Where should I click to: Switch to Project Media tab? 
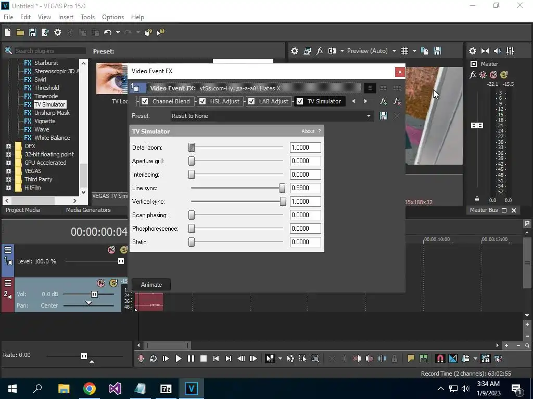click(23, 210)
